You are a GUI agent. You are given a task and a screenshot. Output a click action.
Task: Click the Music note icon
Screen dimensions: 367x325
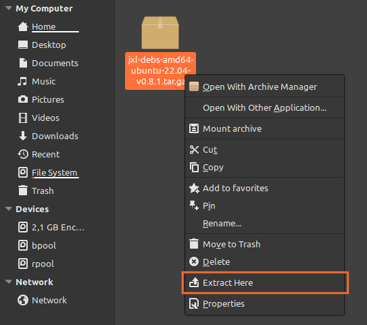[x=22, y=82]
